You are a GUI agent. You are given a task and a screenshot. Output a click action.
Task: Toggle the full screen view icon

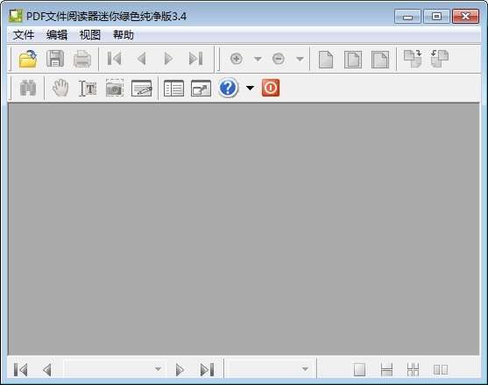201,89
